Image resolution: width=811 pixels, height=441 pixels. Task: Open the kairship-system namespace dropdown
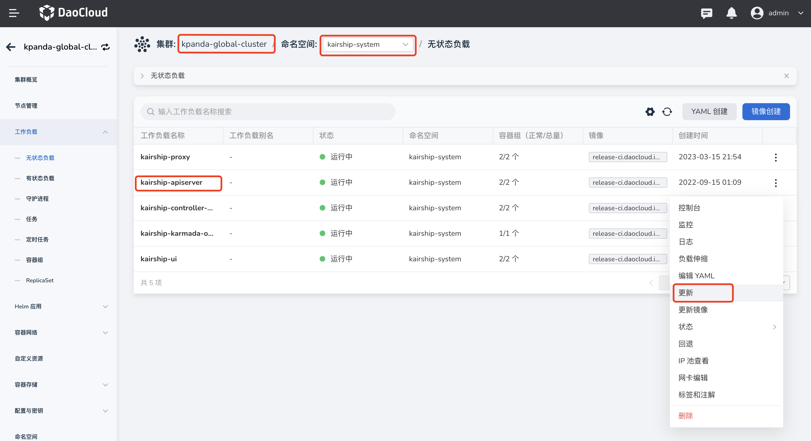click(368, 44)
